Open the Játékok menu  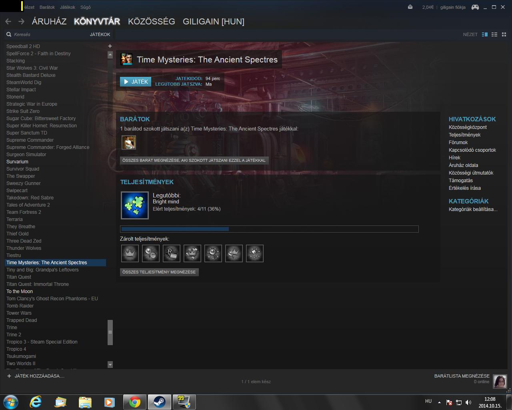(68, 7)
